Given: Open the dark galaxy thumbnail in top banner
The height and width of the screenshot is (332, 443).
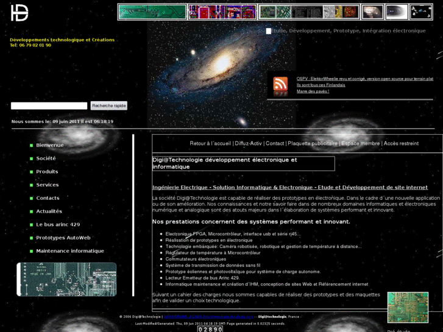Looking at the screenshot, I should pyautogui.click(x=397, y=12).
